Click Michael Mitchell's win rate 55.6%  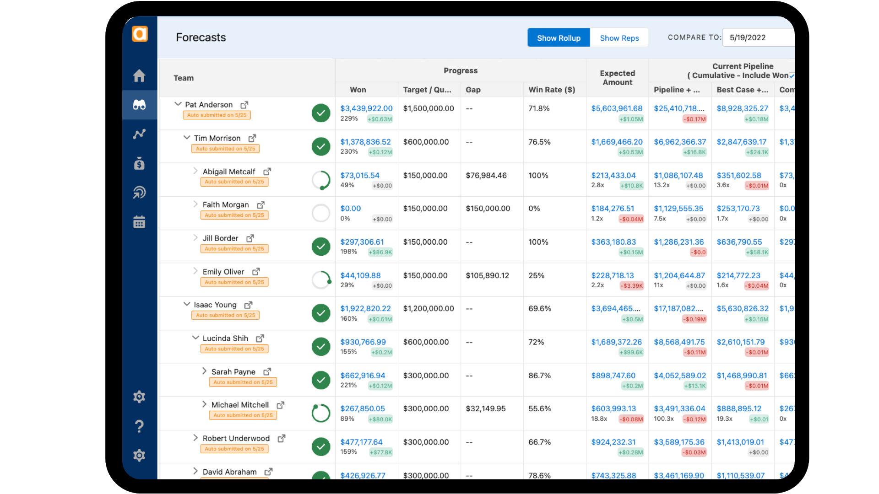tap(539, 409)
